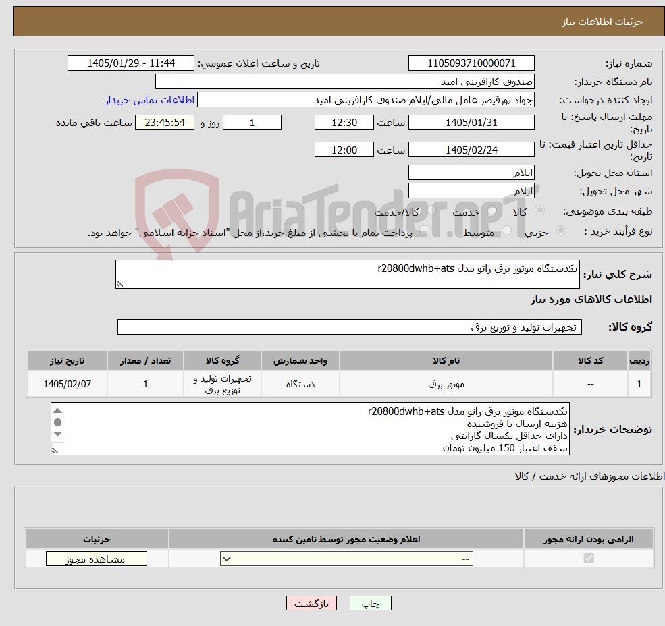The image size is (665, 626).
Task: Click the ردیف column header
Action: click(639, 360)
